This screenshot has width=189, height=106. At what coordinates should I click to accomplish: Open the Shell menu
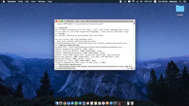point(20,1)
